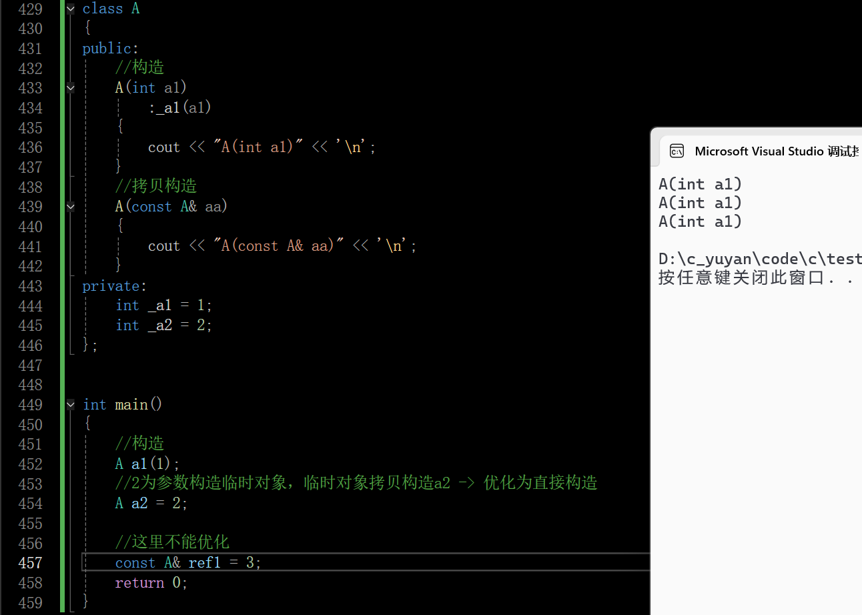Click line number 459 in the gutter
This screenshot has height=615, width=862.
coord(30,603)
